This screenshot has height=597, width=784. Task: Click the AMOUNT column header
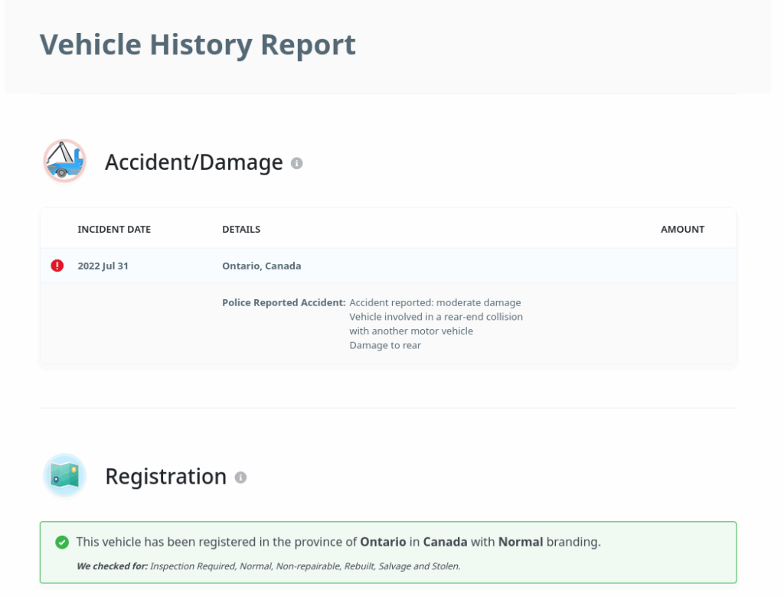pyautogui.click(x=682, y=230)
